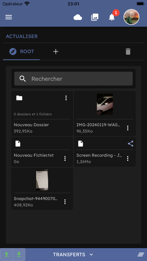147x261 pixels.
Task: Expand the TRANSFERTS panel chevron
Action: coord(91,255)
